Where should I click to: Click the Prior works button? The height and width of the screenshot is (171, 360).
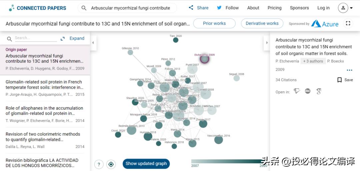click(x=214, y=24)
